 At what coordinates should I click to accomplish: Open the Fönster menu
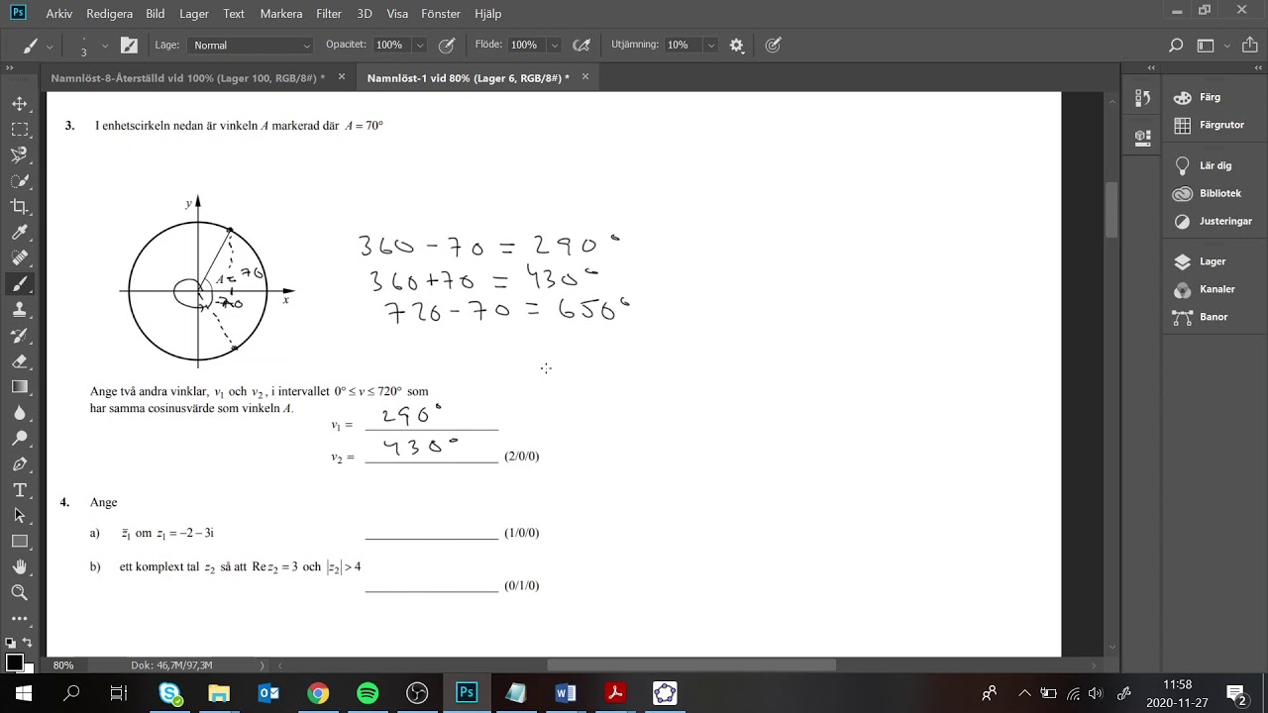tap(441, 14)
